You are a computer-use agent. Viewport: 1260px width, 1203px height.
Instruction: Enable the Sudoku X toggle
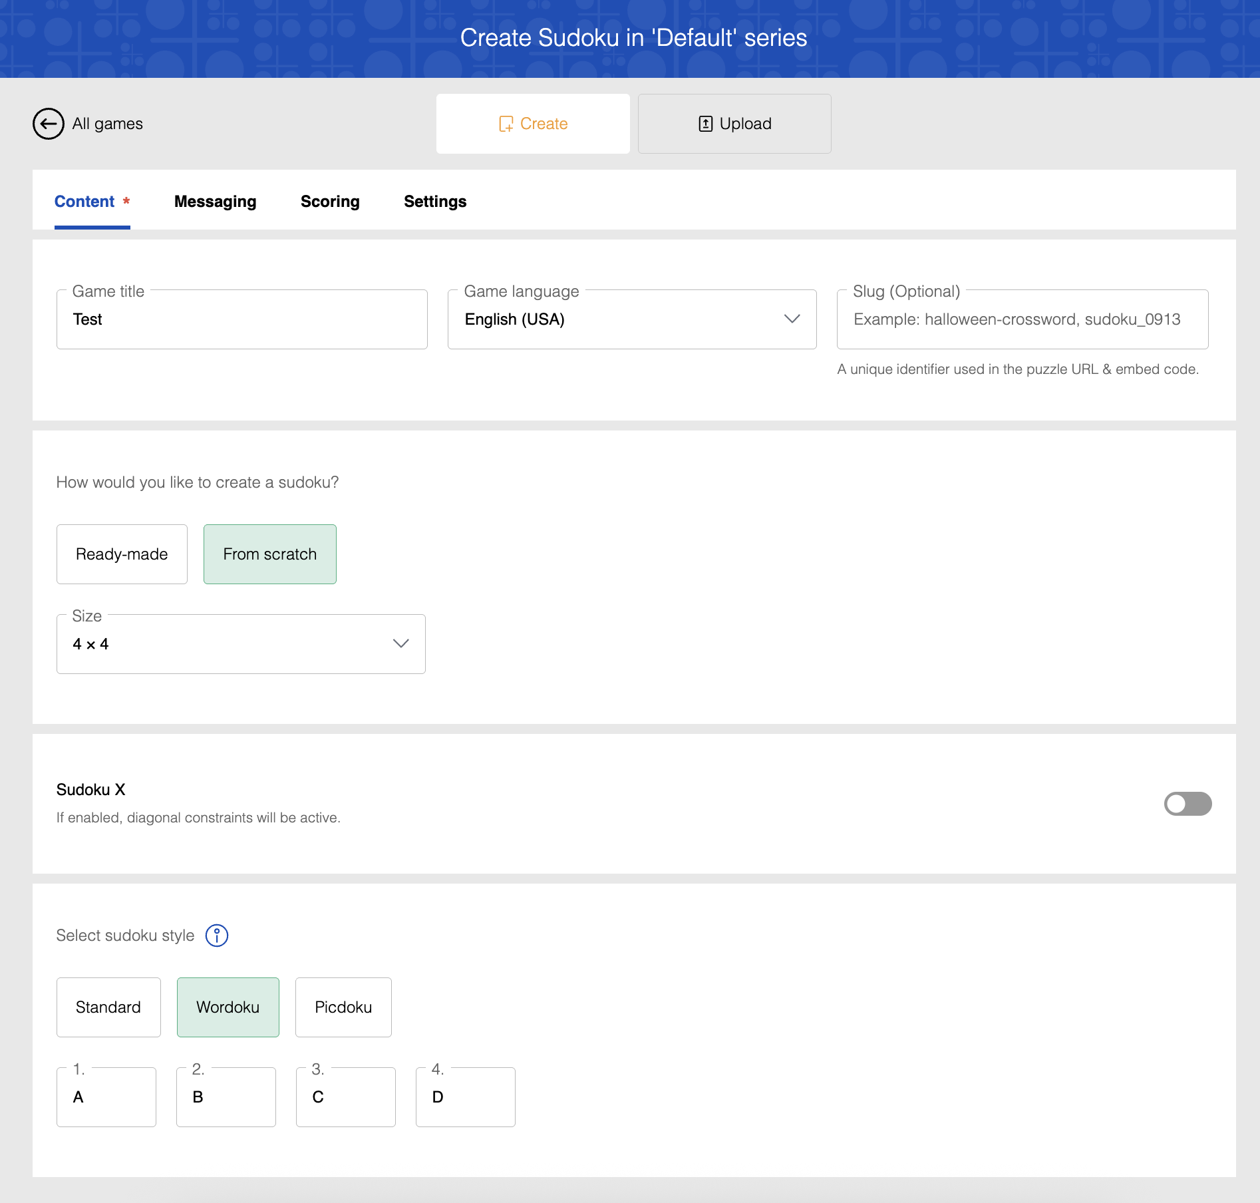[1187, 804]
